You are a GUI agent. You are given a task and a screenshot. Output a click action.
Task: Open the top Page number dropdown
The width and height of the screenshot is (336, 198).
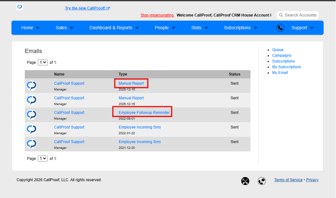click(x=43, y=62)
